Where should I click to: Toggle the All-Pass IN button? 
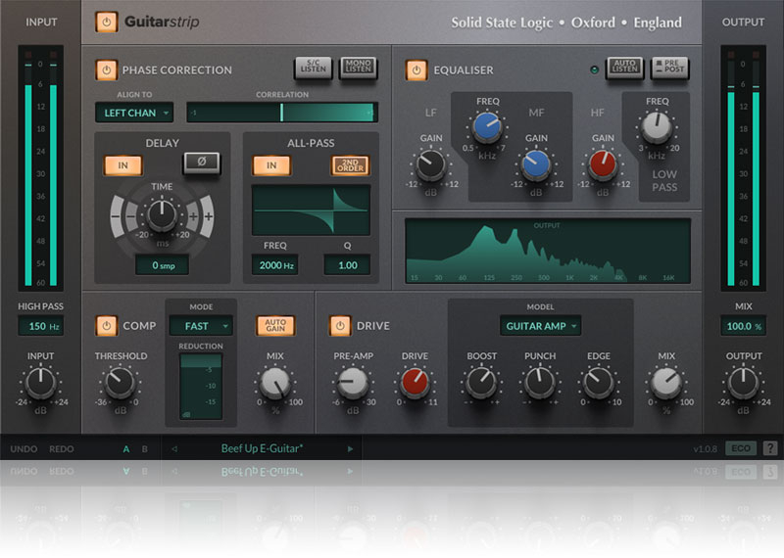tap(271, 165)
